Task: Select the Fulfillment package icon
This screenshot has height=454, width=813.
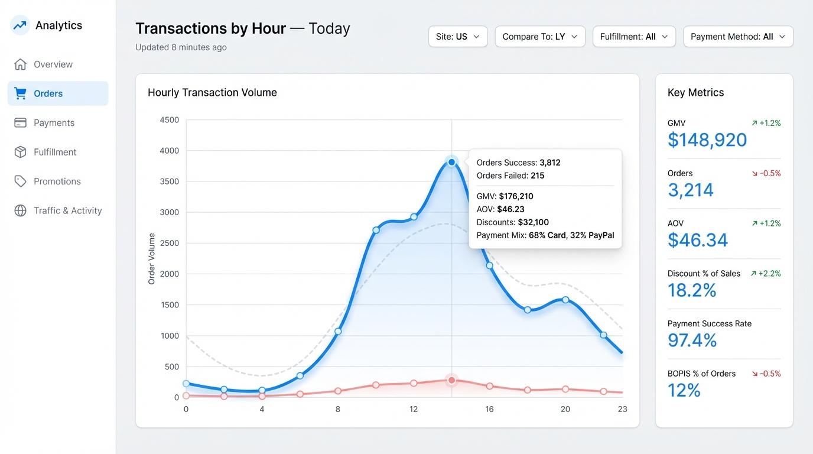Action: (x=20, y=152)
